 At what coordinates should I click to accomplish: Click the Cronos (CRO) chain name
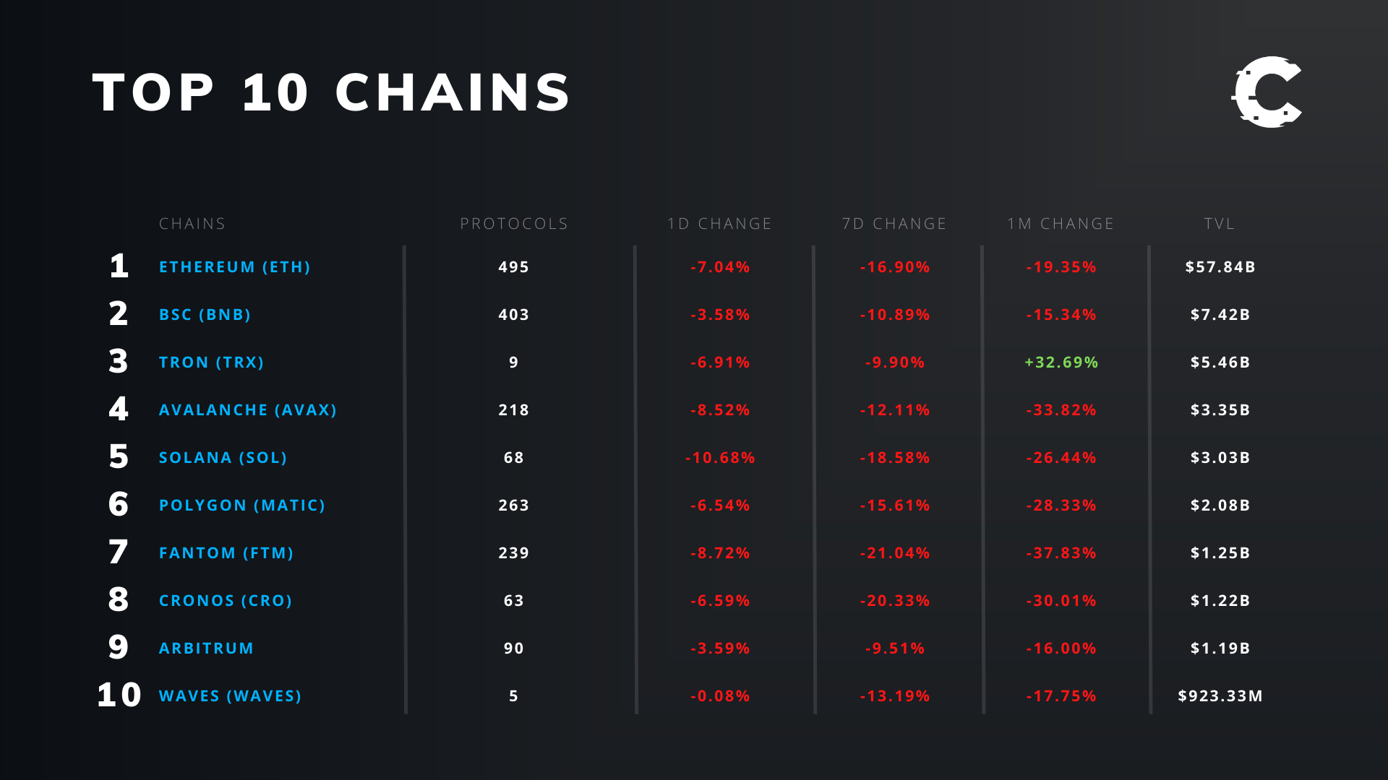[225, 601]
